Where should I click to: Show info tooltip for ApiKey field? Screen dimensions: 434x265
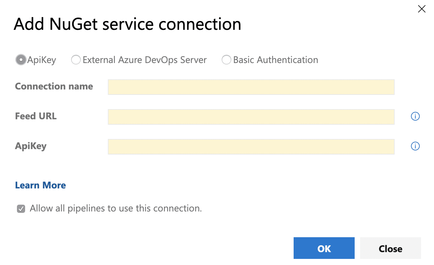pyautogui.click(x=415, y=146)
